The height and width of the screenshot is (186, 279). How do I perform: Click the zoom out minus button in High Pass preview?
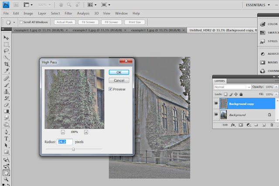(x=63, y=132)
